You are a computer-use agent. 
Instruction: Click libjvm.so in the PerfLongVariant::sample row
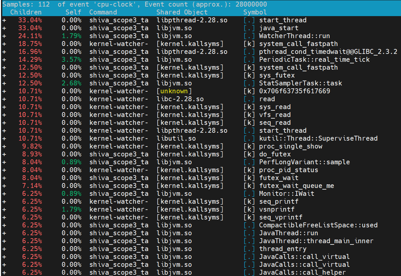174,162
